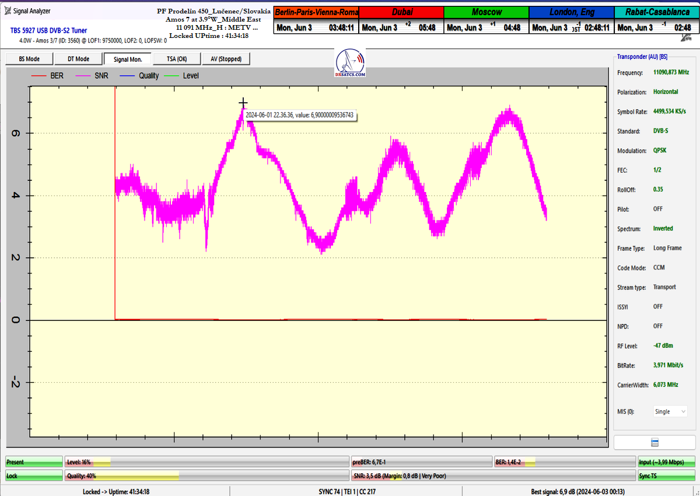Click the DT Mode button

[x=78, y=59]
